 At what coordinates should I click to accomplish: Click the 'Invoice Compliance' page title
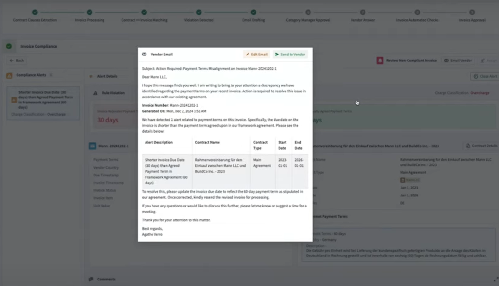coord(39,47)
